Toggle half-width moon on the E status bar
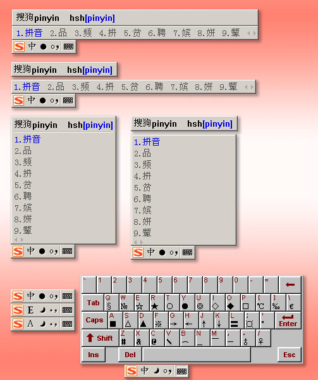Screen dimensions: 318x380 coord(42,310)
